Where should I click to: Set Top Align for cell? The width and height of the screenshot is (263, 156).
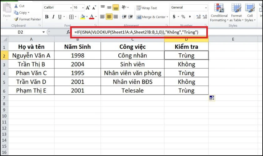(103, 7)
